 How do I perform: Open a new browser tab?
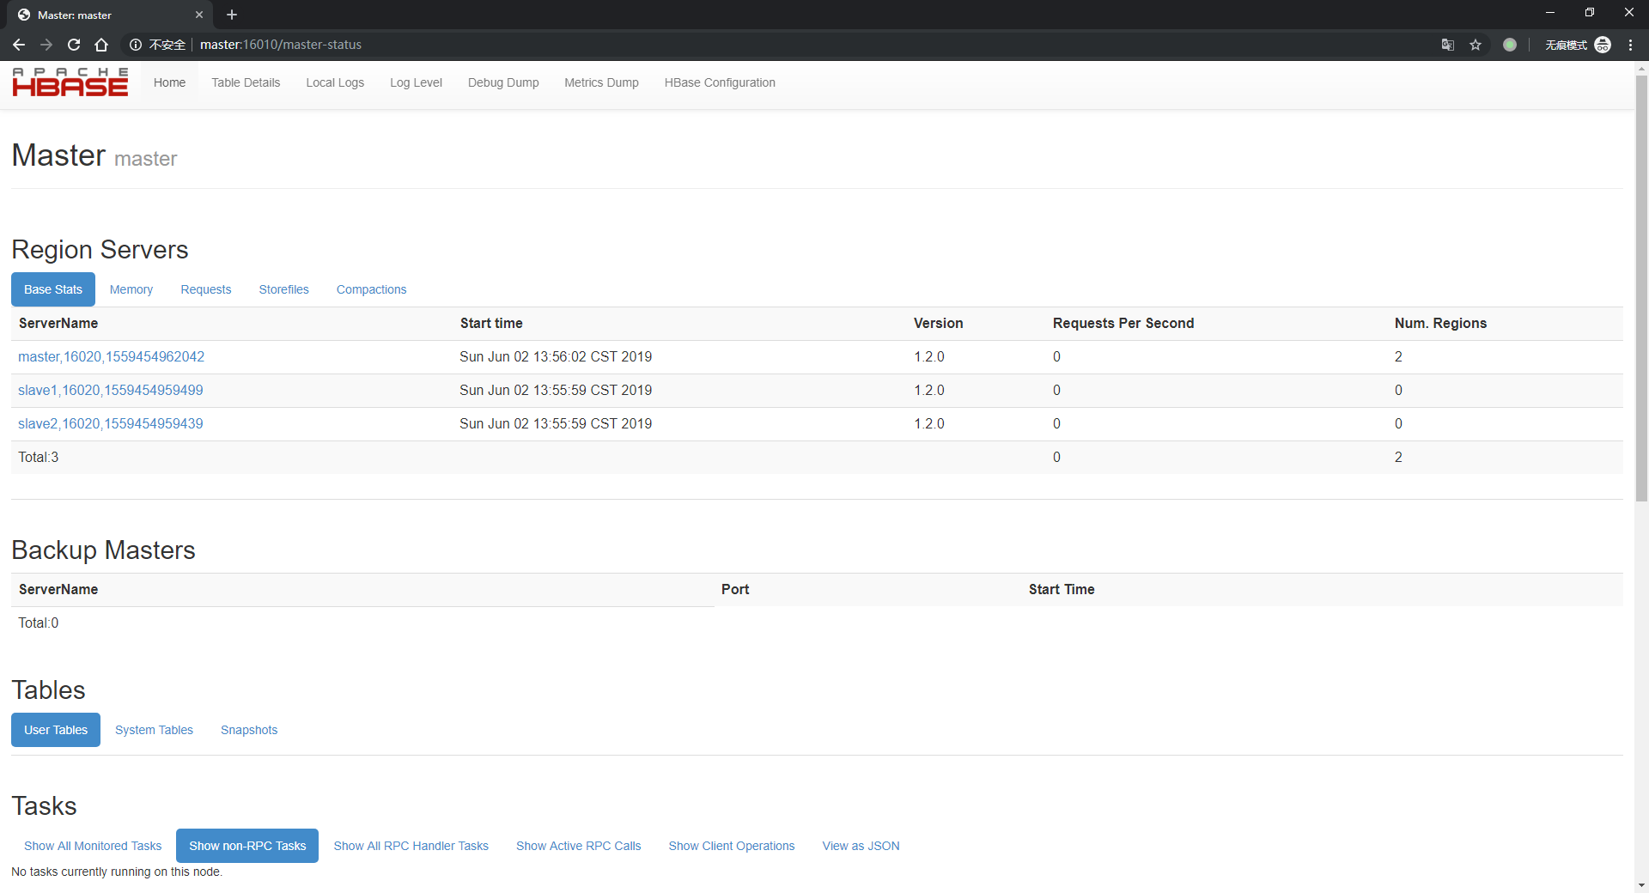pyautogui.click(x=232, y=15)
